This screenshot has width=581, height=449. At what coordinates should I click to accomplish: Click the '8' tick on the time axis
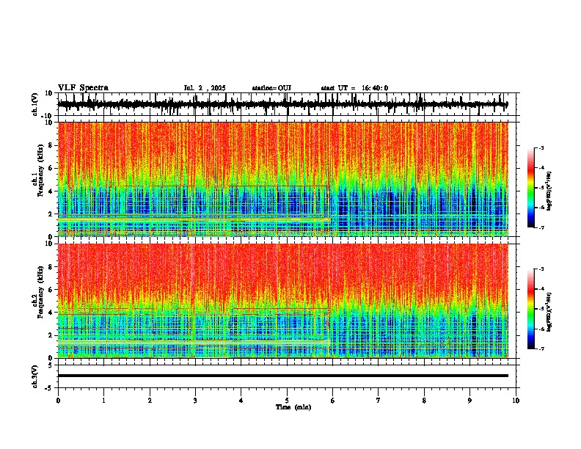pos(424,401)
